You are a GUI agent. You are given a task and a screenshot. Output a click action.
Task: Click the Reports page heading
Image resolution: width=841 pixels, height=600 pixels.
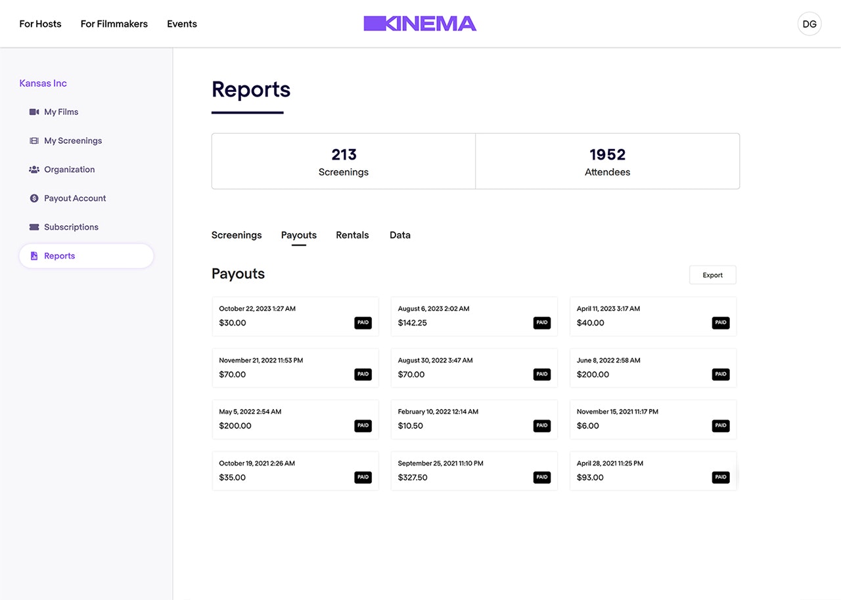click(x=251, y=89)
